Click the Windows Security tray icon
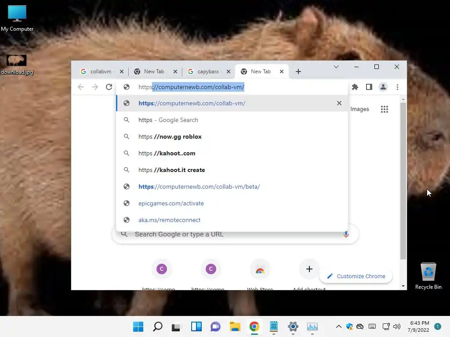 (349, 326)
